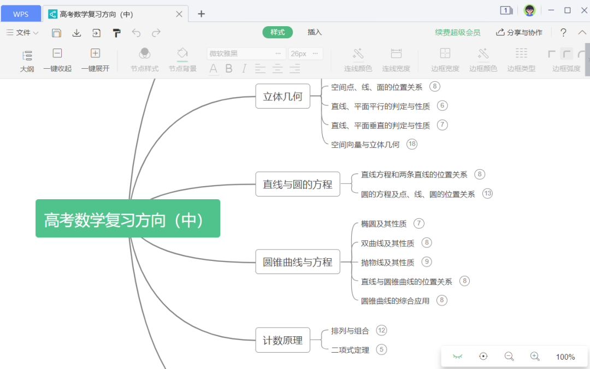The height and width of the screenshot is (369, 590).
Task: Toggle the eye-protection mode icon
Action: 457,356
